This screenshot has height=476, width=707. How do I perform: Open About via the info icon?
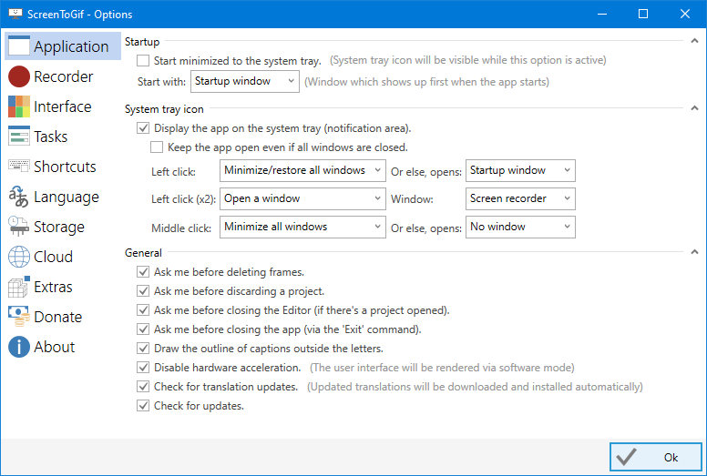18,347
